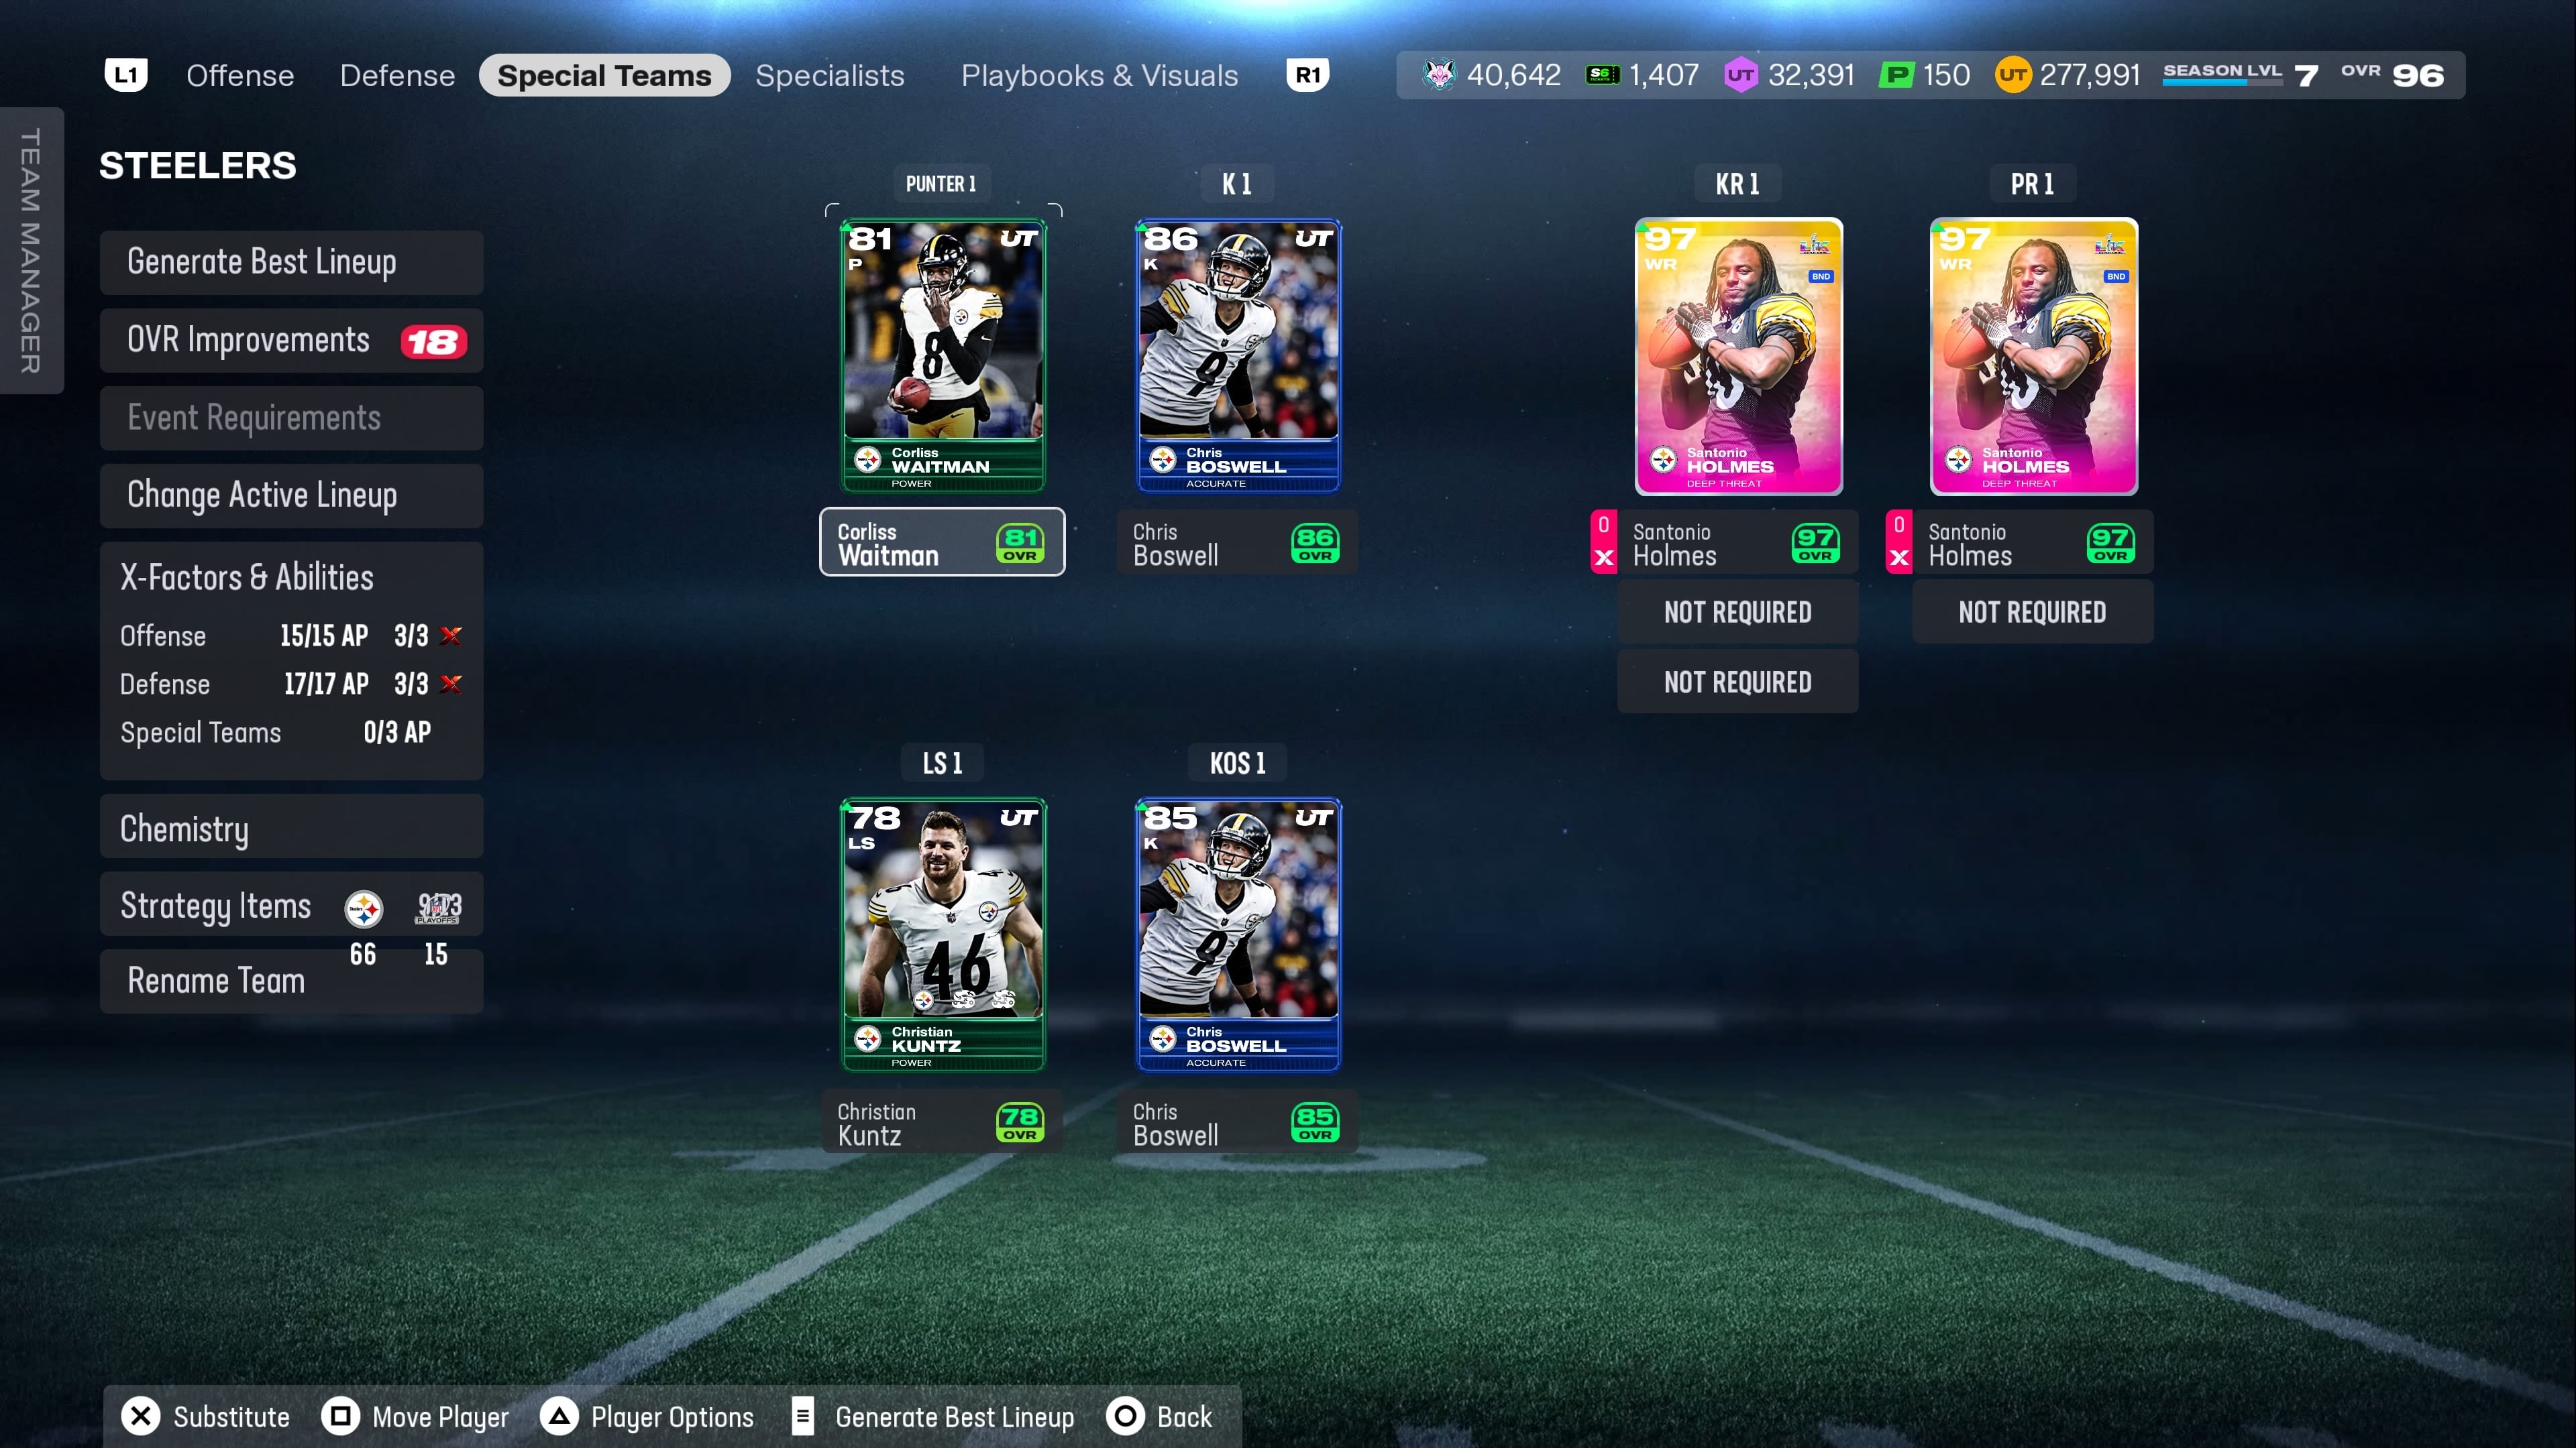Click the Steelers logo strategy item
Image resolution: width=2576 pixels, height=1448 pixels.
(363, 908)
